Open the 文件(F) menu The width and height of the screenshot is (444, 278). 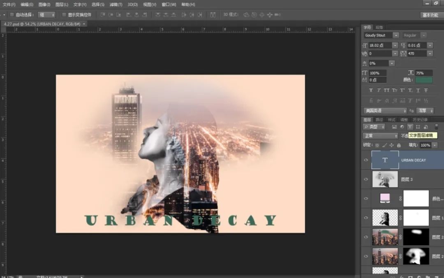pos(9,5)
